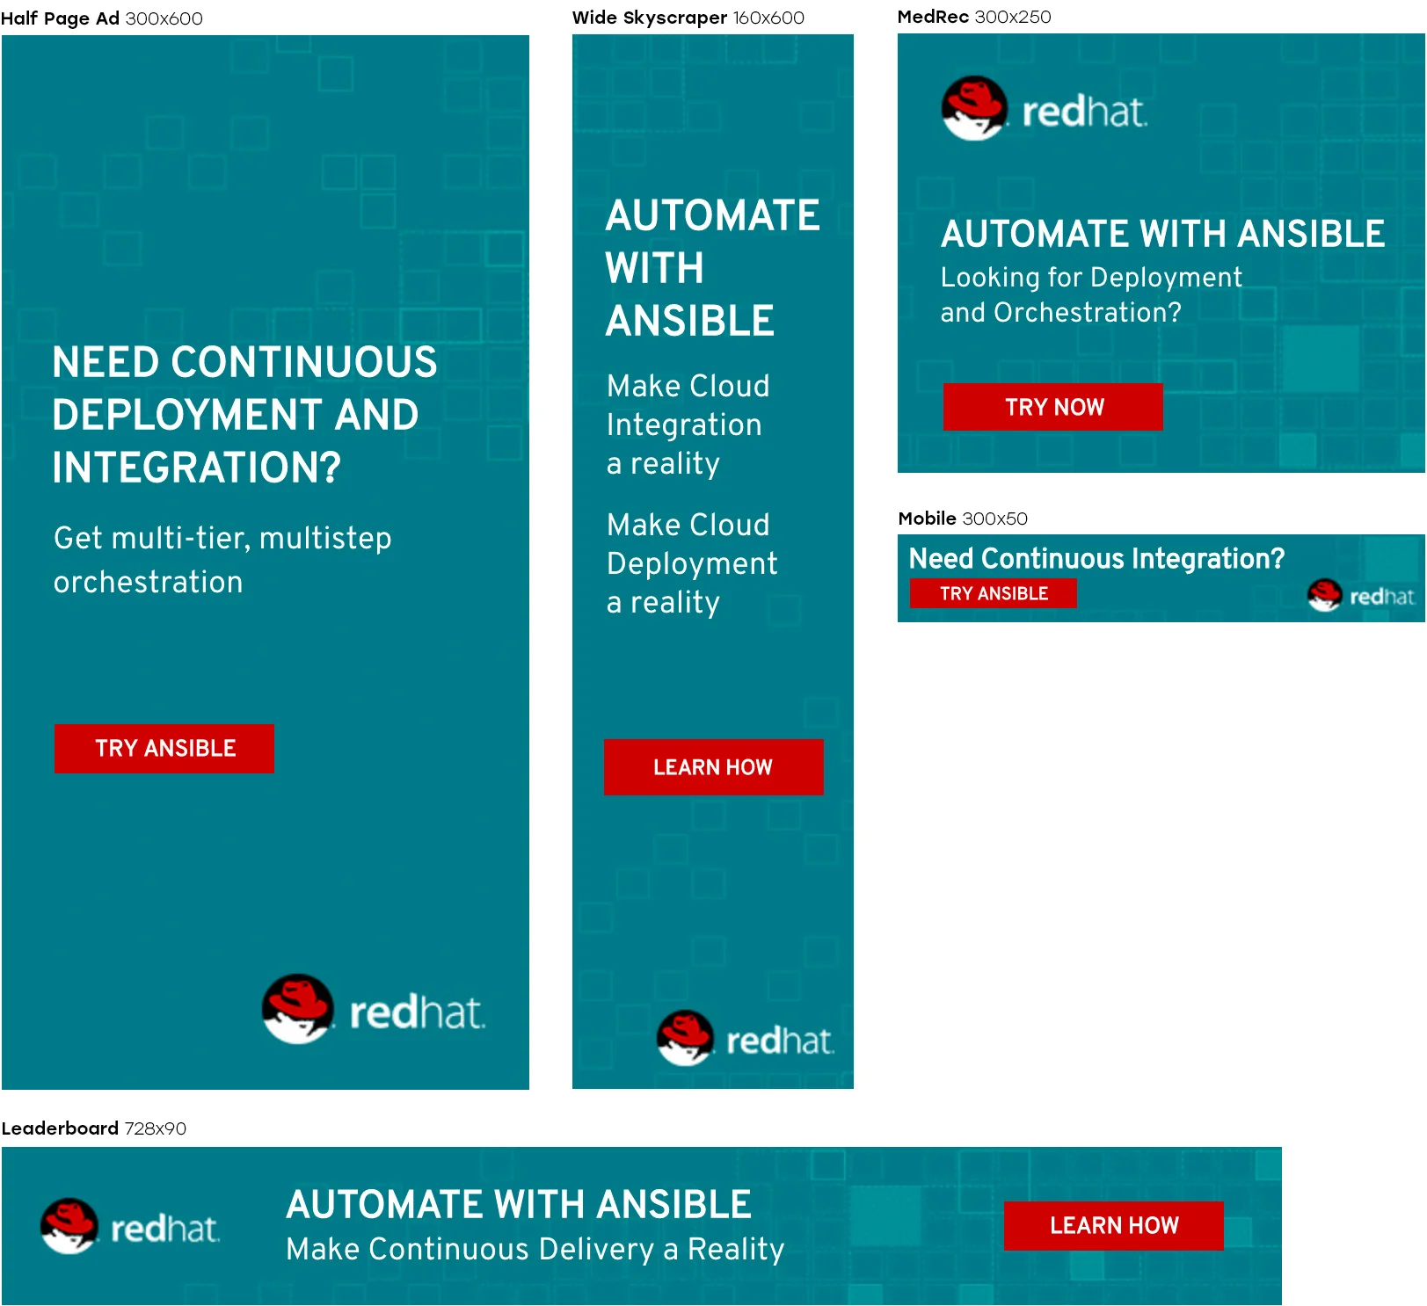Click 'Mobile 300x50' label
1427x1306 pixels.
963,519
